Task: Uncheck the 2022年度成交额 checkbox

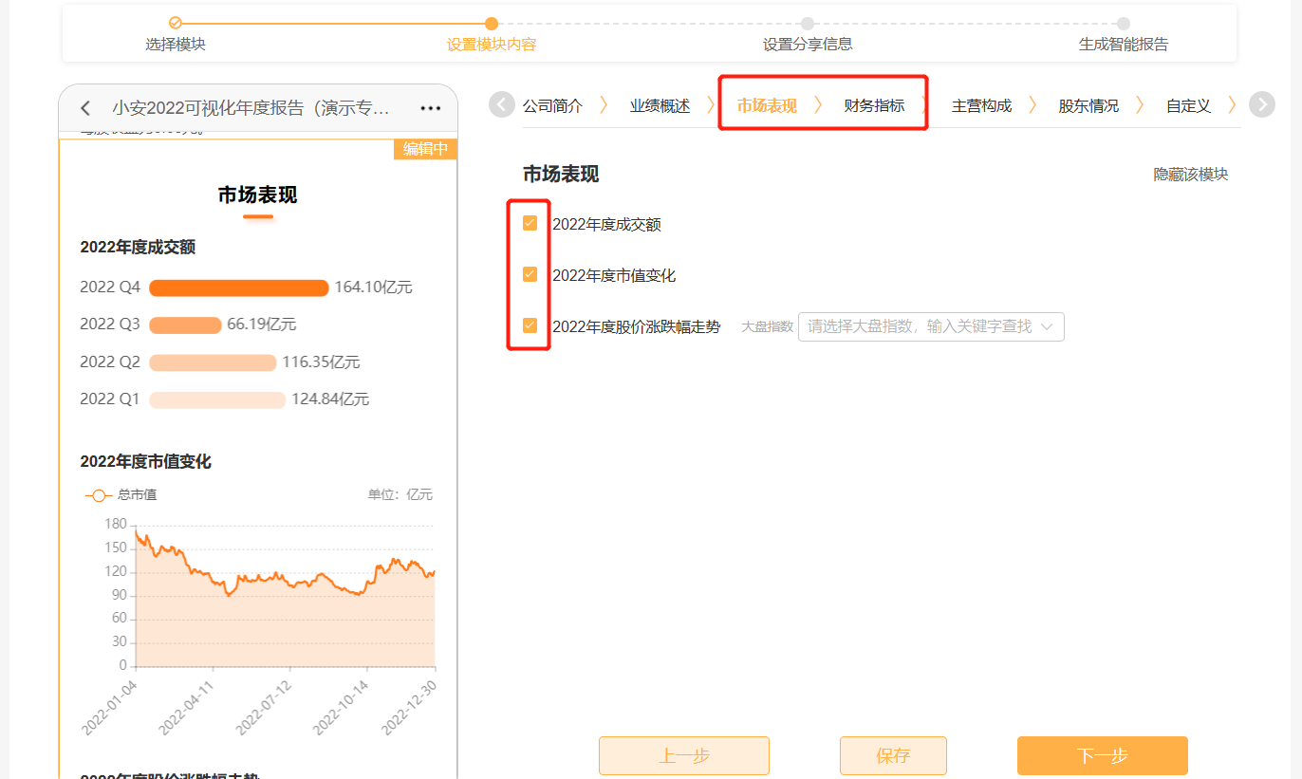Action: point(530,223)
